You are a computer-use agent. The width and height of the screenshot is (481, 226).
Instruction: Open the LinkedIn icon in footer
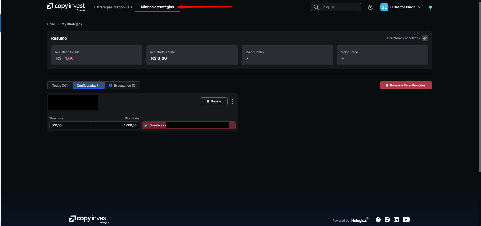click(x=396, y=220)
